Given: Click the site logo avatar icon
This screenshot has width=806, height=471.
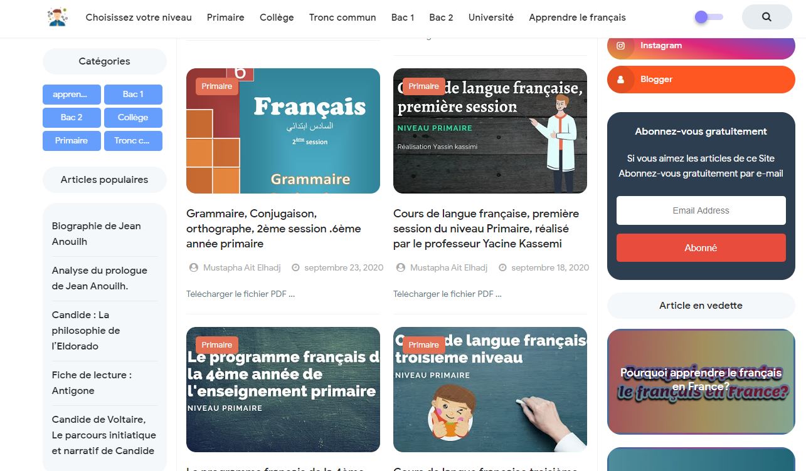Looking at the screenshot, I should [58, 17].
